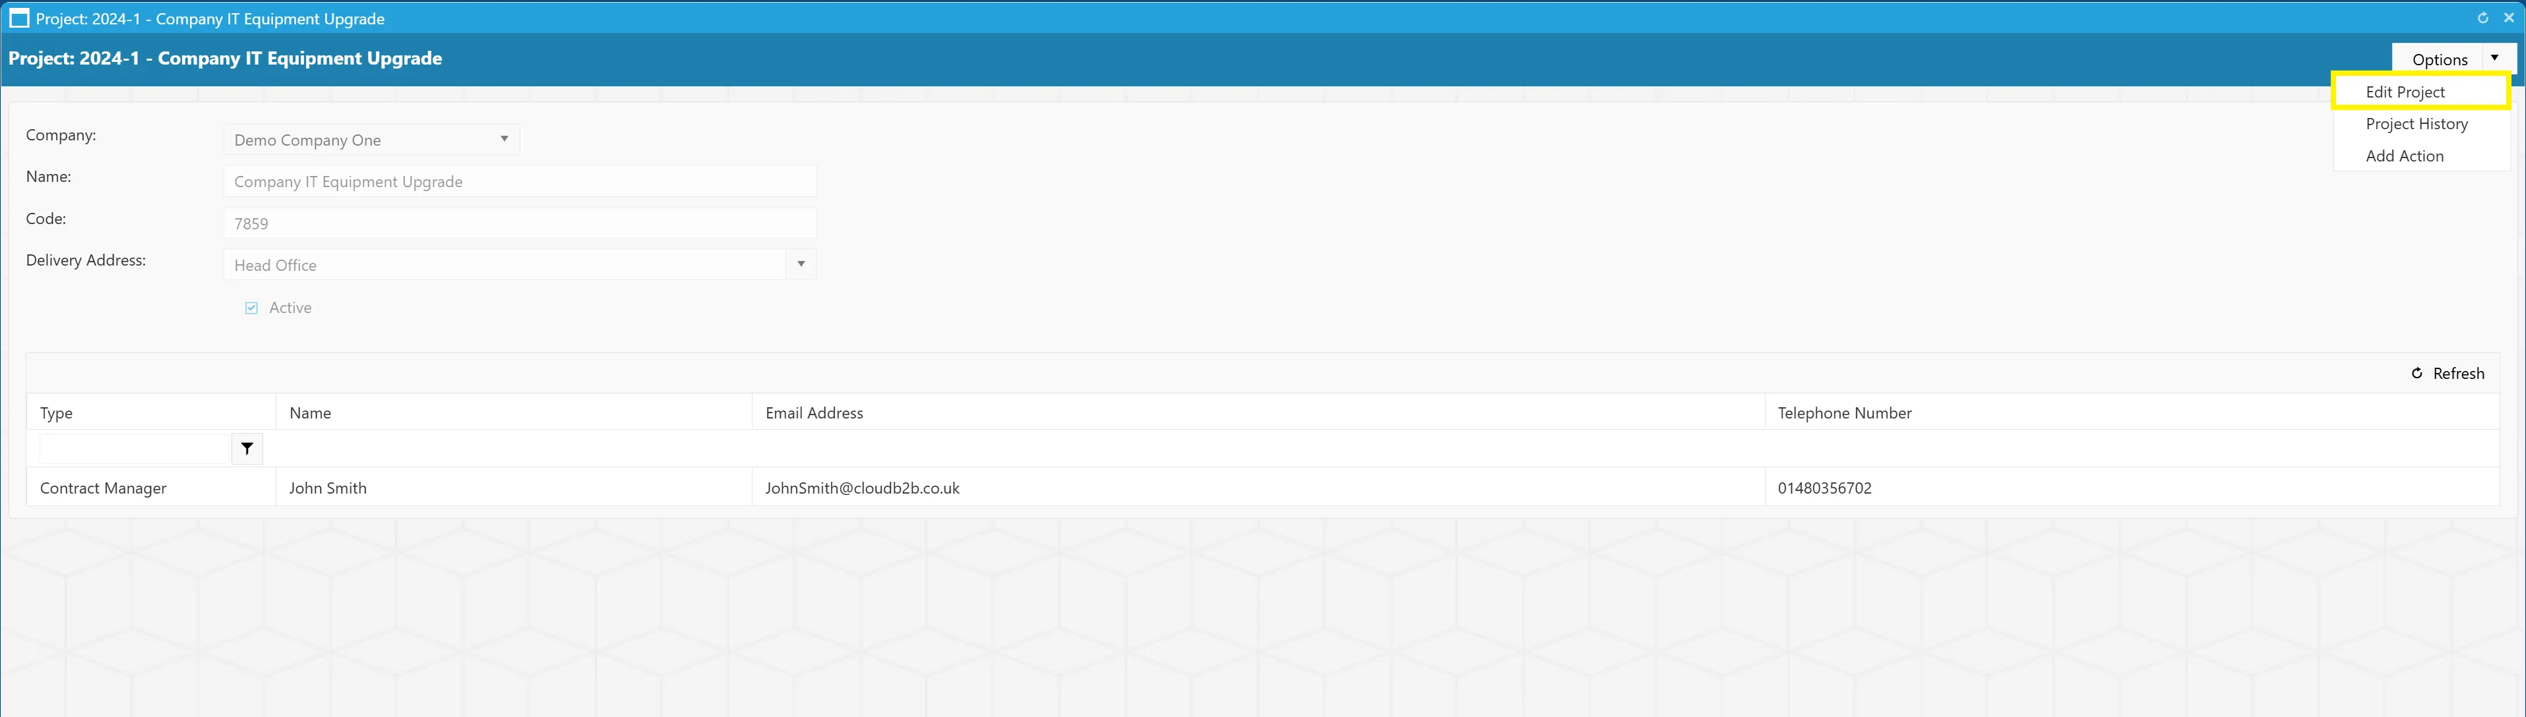Viewport: 2526px width, 717px height.
Task: Click the blue project header title text
Action: pos(226,59)
